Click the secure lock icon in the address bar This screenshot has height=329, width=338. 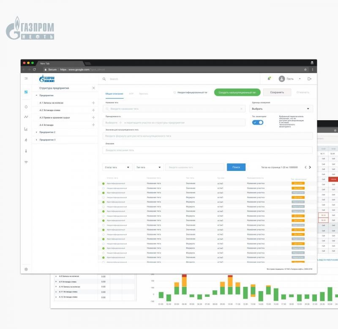[46, 70]
